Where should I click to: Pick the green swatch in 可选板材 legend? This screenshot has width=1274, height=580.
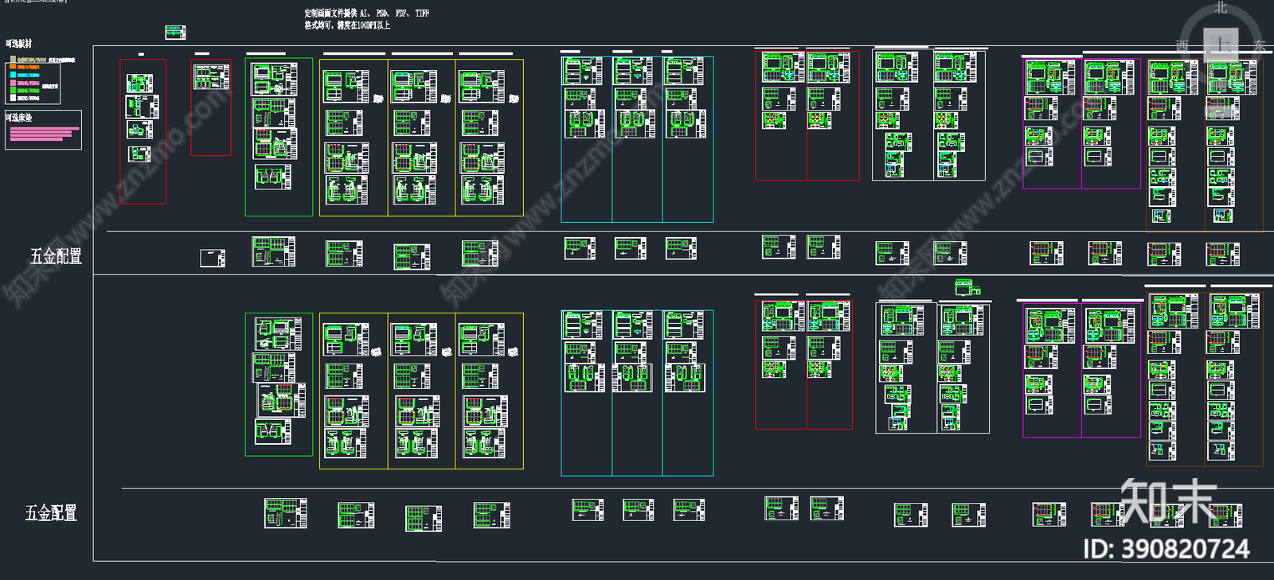pos(13,90)
